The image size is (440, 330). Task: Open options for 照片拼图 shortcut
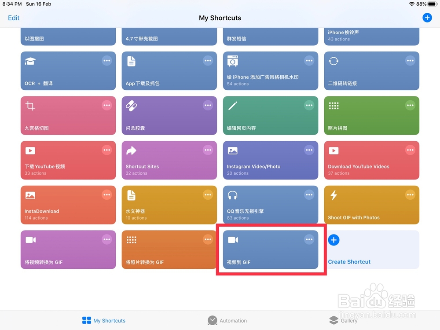point(410,105)
